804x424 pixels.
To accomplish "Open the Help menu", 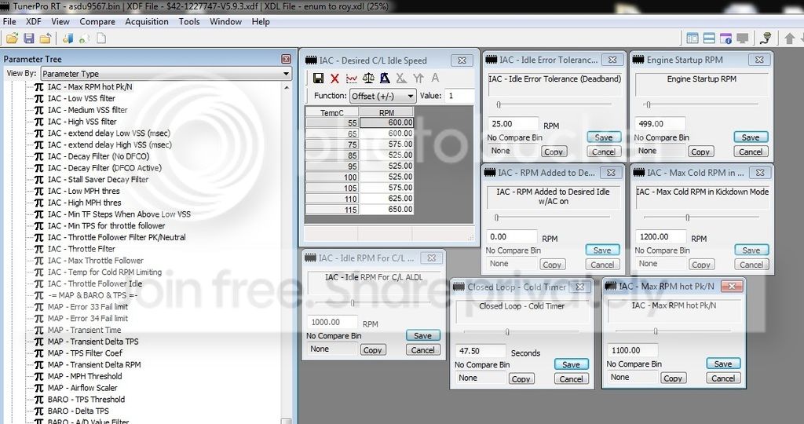I will 261,21.
